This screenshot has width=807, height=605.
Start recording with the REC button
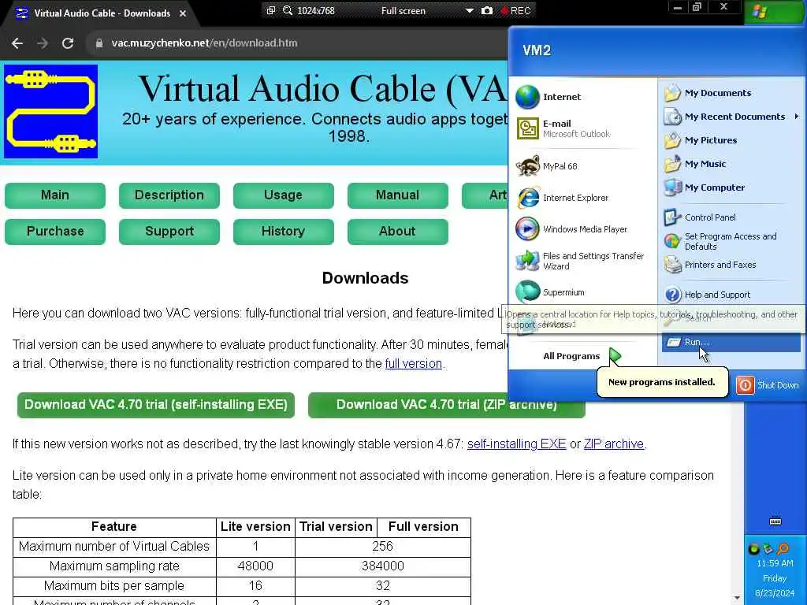515,10
